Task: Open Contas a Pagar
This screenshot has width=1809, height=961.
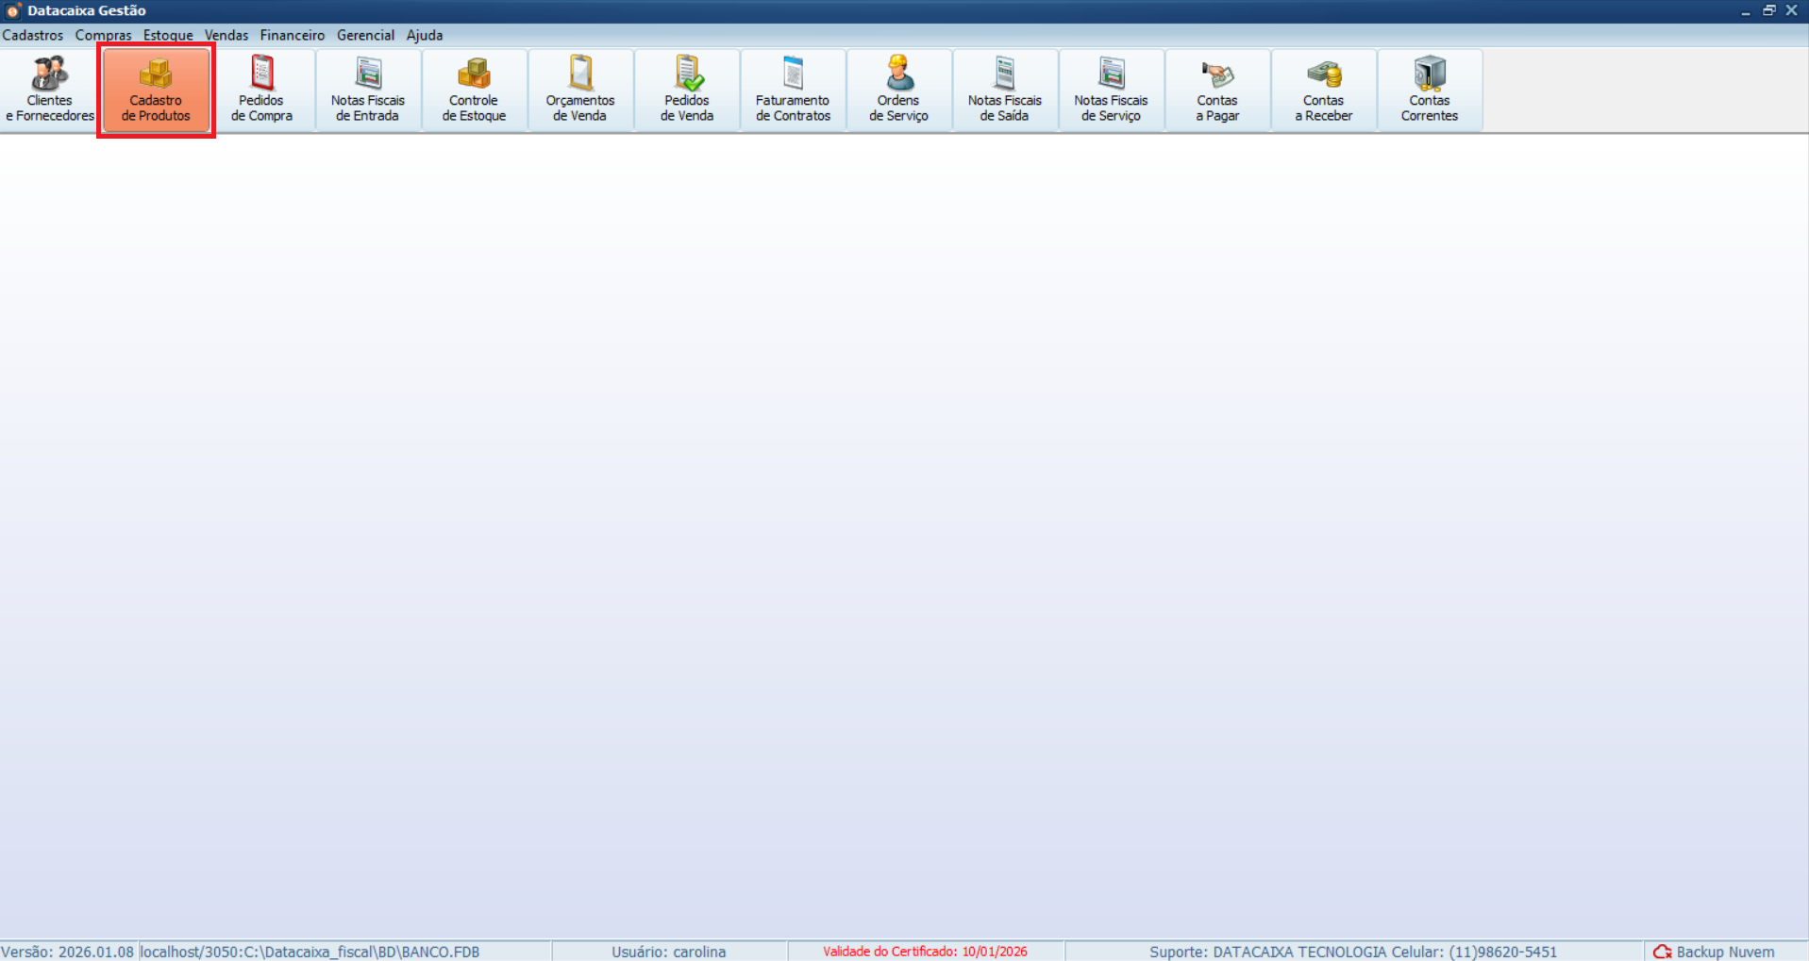Action: [1217, 91]
